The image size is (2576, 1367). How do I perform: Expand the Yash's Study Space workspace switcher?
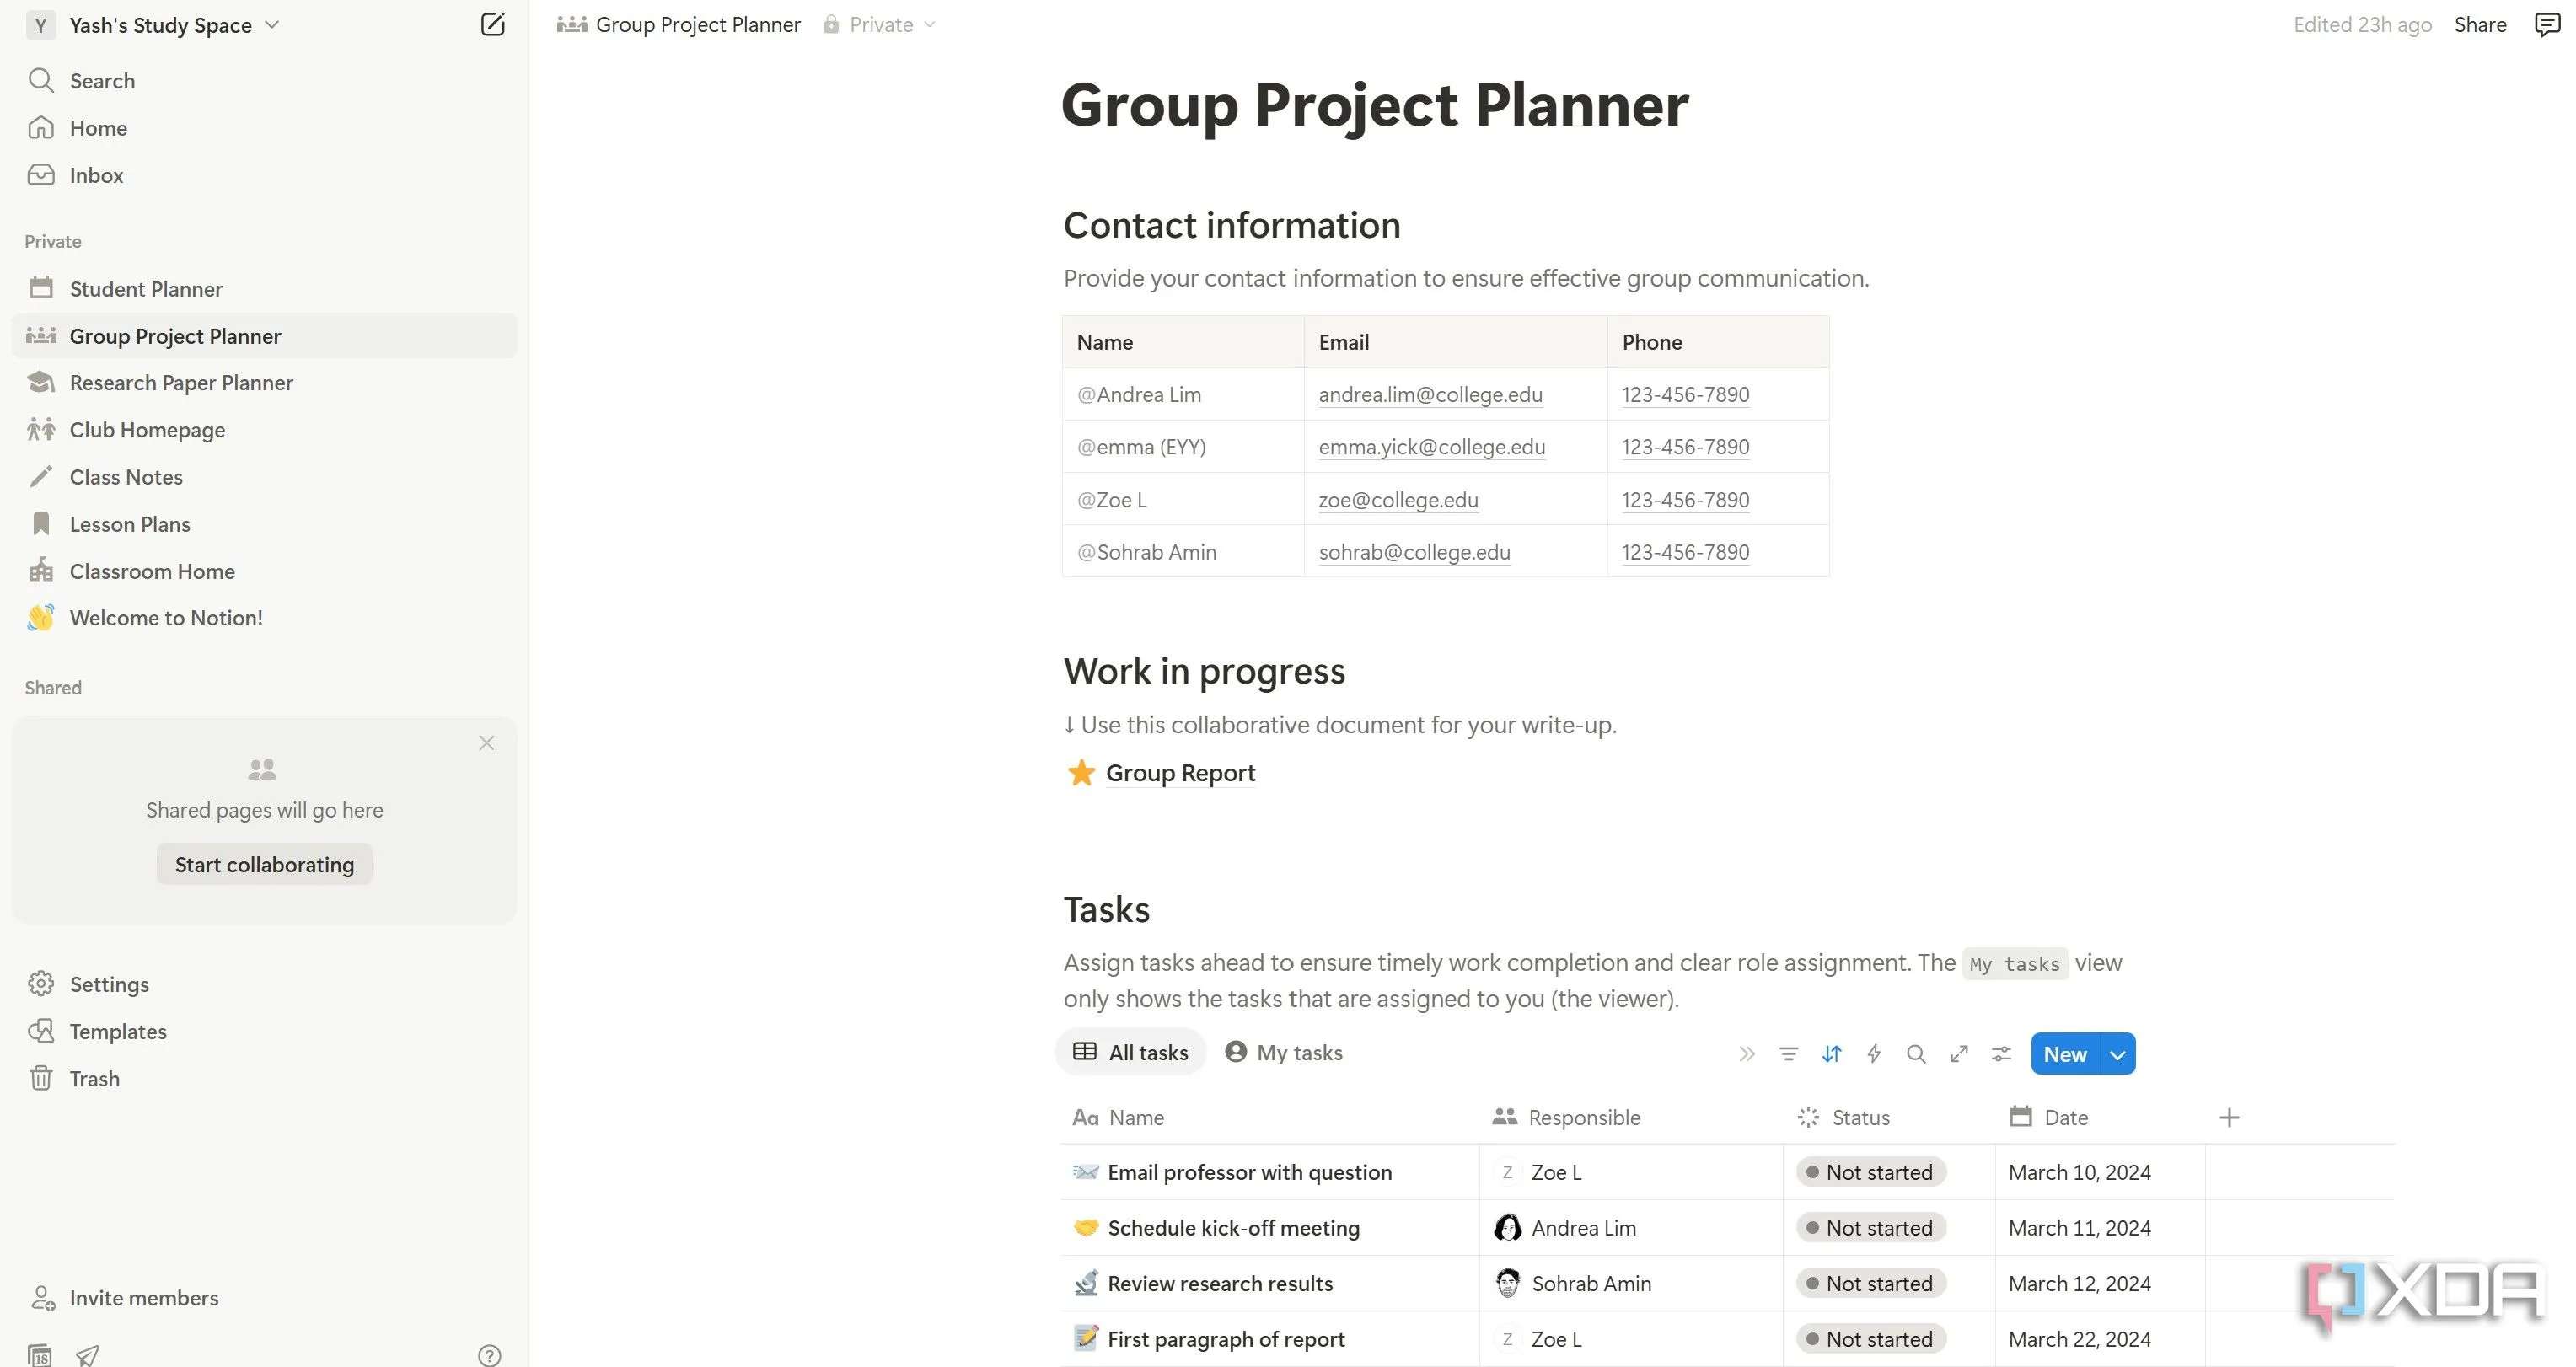153,25
